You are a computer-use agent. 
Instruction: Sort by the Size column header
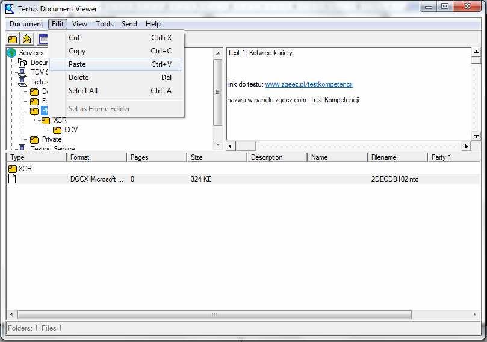(x=217, y=157)
